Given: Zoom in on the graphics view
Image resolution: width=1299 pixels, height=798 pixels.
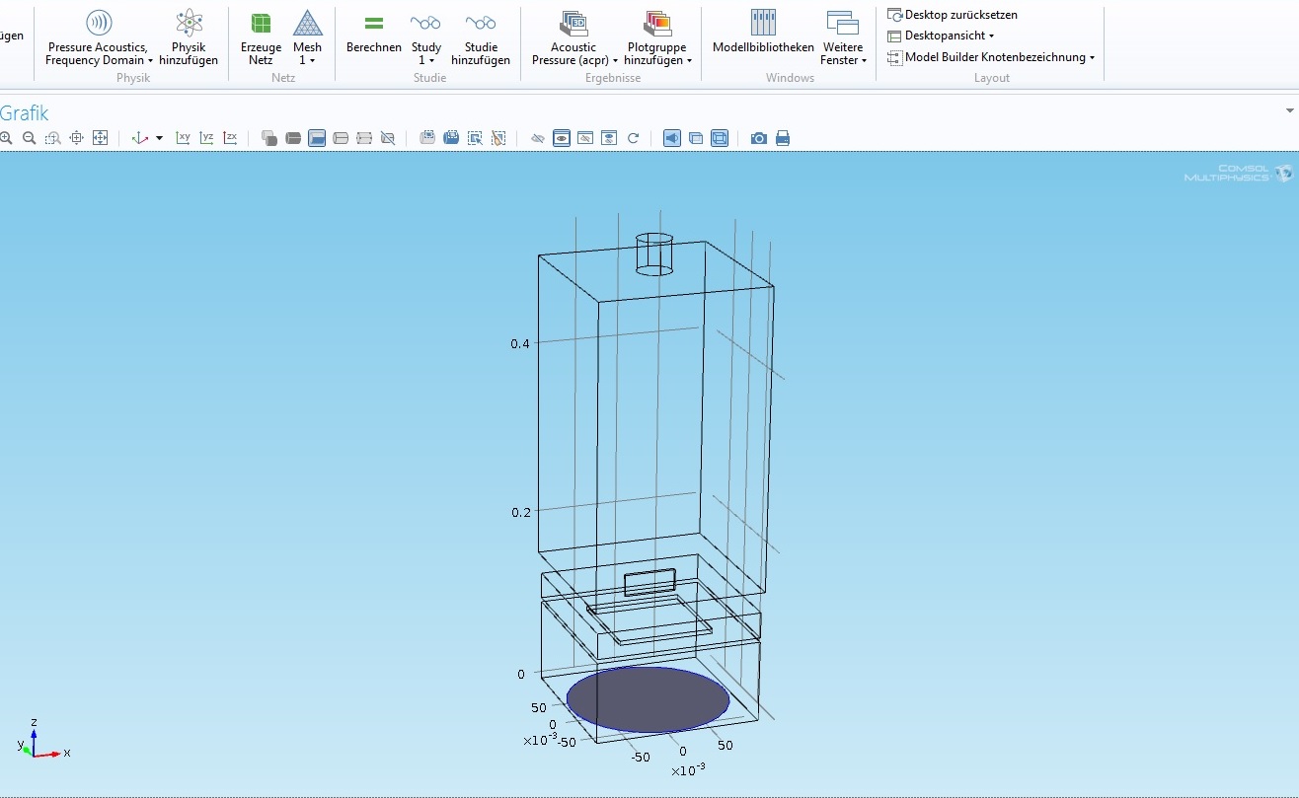Looking at the screenshot, I should coord(7,138).
